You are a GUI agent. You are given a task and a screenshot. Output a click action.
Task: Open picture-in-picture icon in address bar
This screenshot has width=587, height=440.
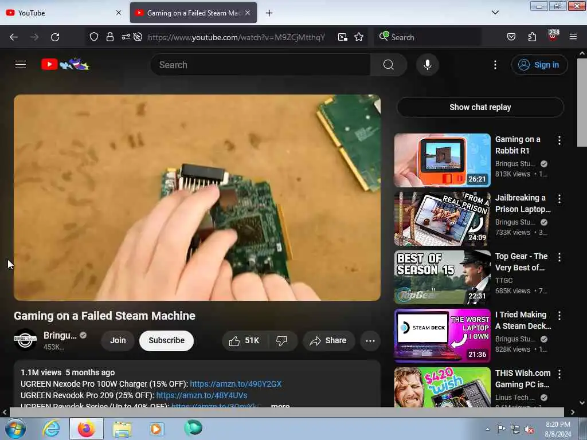tap(343, 37)
